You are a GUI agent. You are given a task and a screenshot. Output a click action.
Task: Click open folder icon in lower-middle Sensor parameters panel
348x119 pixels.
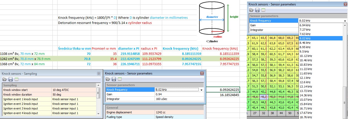(x=108, y=79)
